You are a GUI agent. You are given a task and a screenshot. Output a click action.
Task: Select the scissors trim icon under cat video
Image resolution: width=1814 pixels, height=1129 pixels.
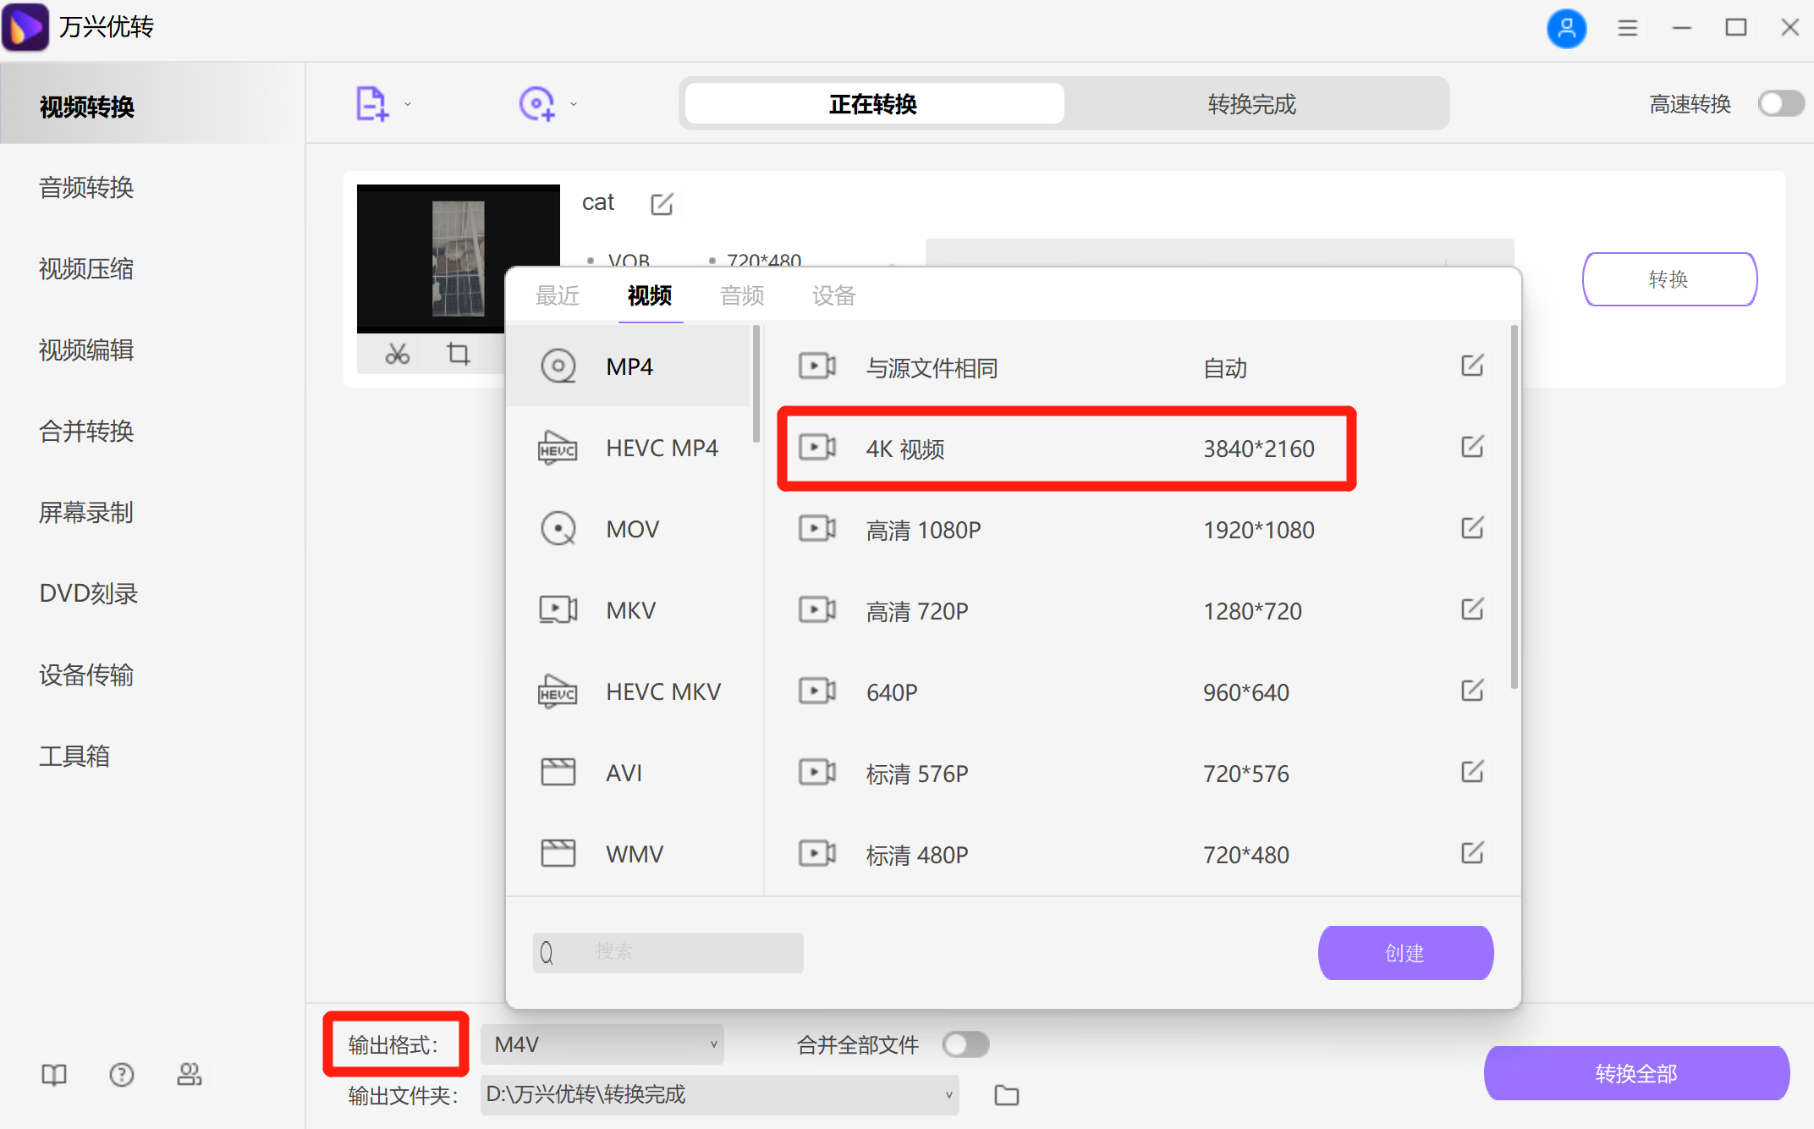coord(397,355)
